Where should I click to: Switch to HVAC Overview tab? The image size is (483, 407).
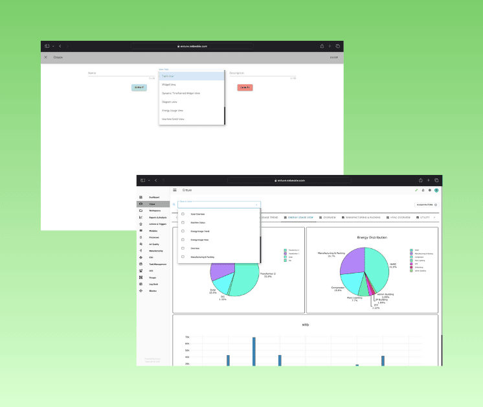(x=398, y=218)
